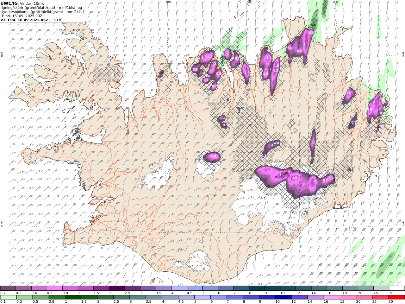Pick the top-row legend swatch starting at 4
The width and height of the screenshot is (405, 304).
pos(179,288)
